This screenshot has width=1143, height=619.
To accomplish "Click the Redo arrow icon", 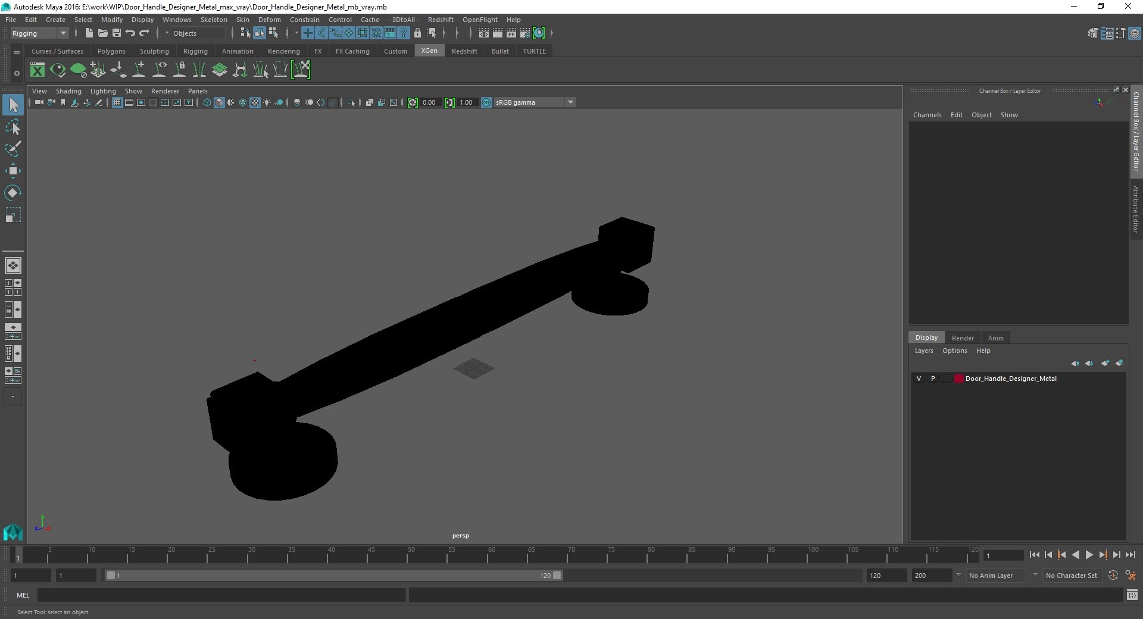I will coord(144,33).
